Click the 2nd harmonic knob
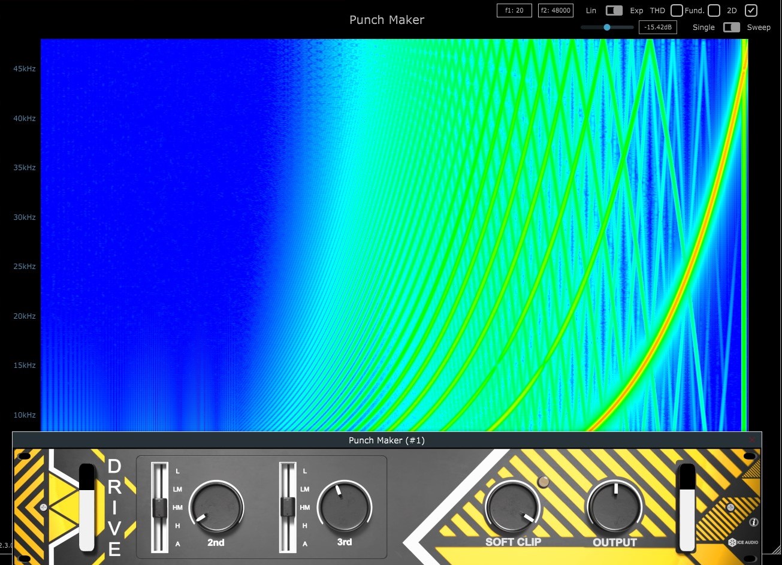Viewport: 782px width, 565px height. [216, 507]
